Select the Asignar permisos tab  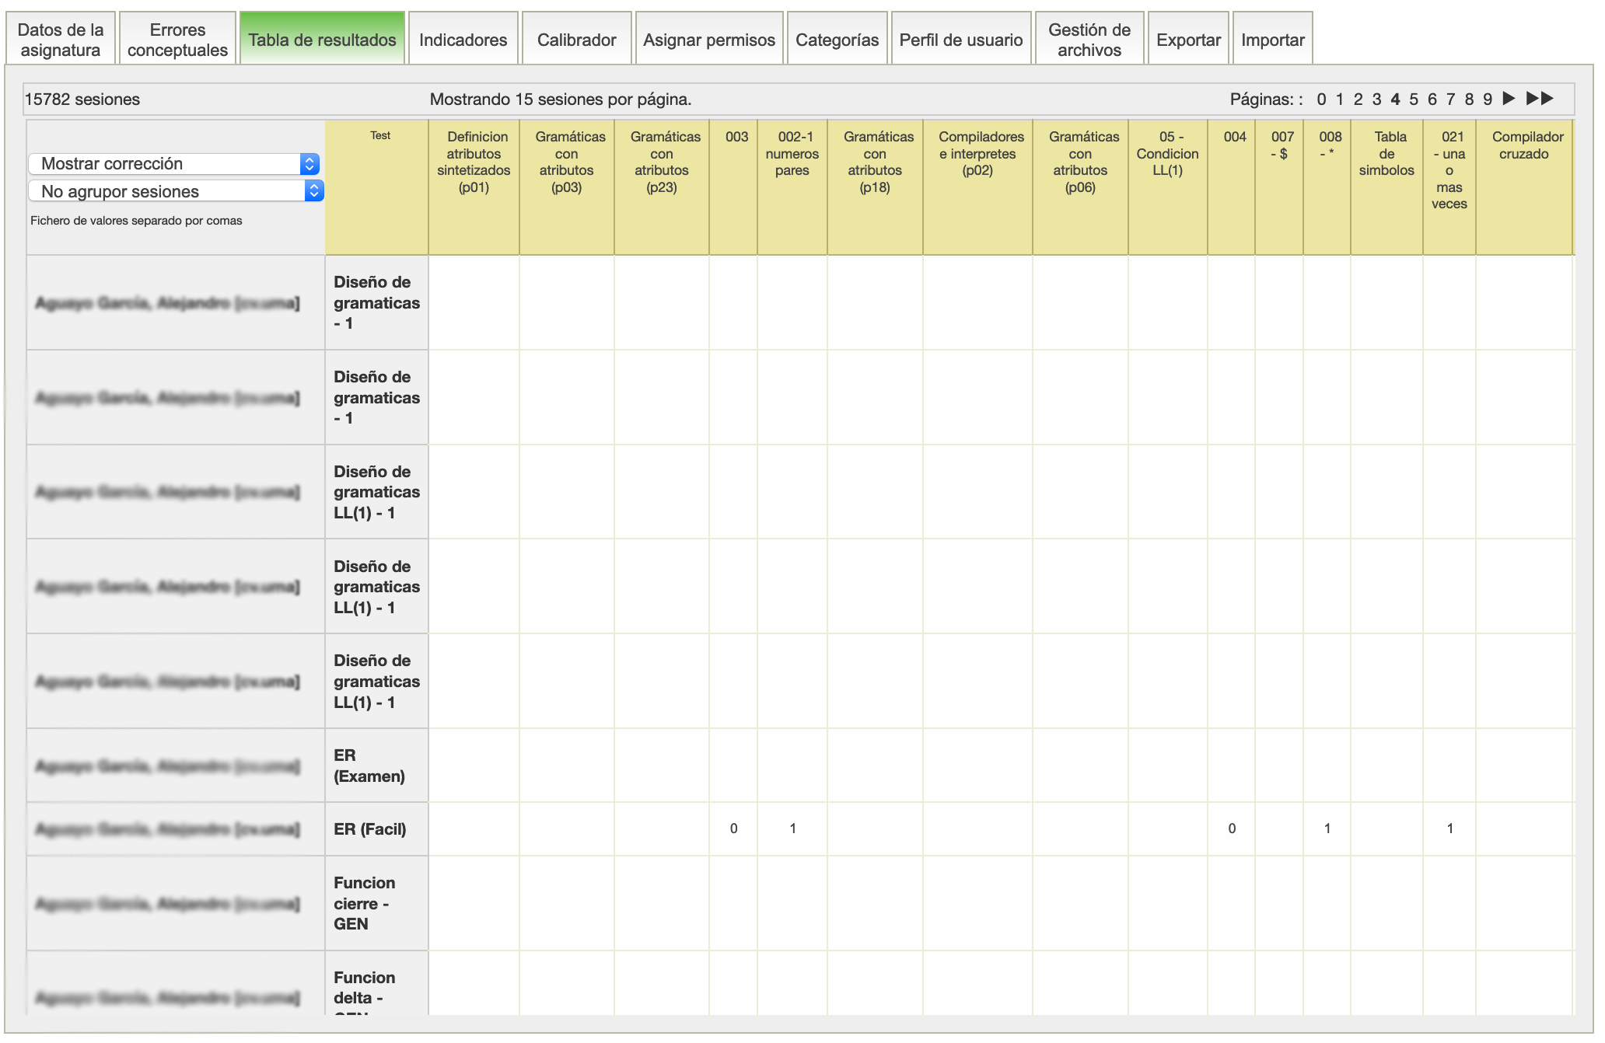[x=708, y=40]
